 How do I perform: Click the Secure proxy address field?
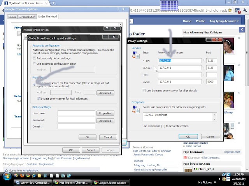click(180, 67)
